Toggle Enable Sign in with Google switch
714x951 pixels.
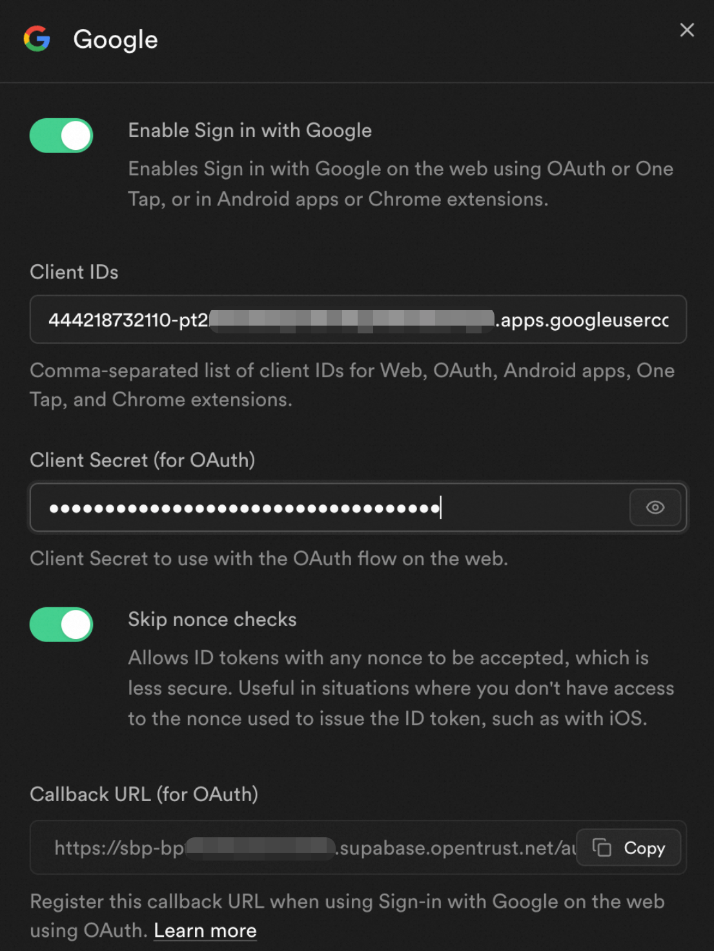point(61,136)
